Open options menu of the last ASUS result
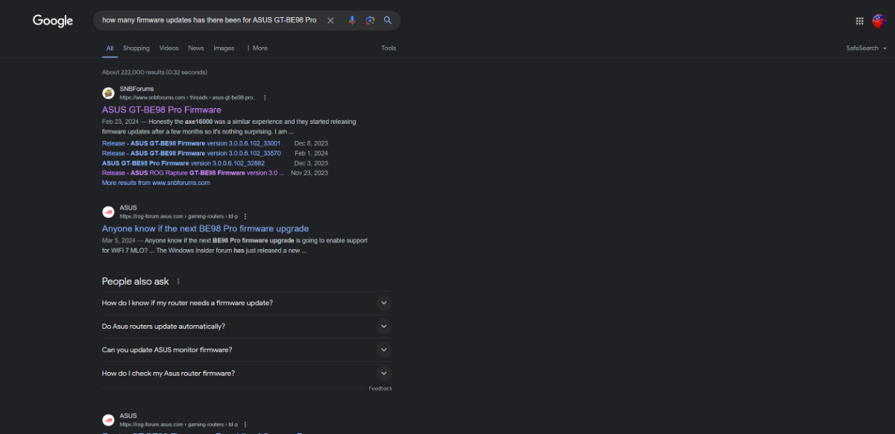Viewport: 895px width, 434px height. pos(245,424)
